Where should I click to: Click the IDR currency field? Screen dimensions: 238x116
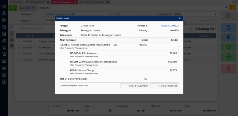pyautogui.click(x=125, y=14)
